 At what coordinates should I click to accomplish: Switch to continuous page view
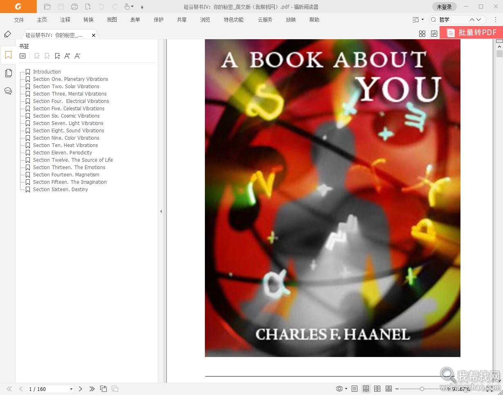[366, 389]
